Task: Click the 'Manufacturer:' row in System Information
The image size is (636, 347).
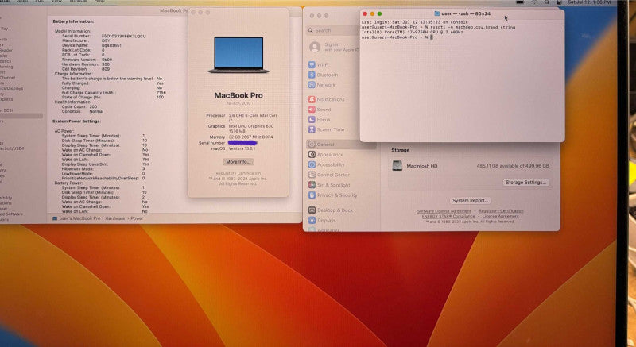Action: (x=86, y=40)
